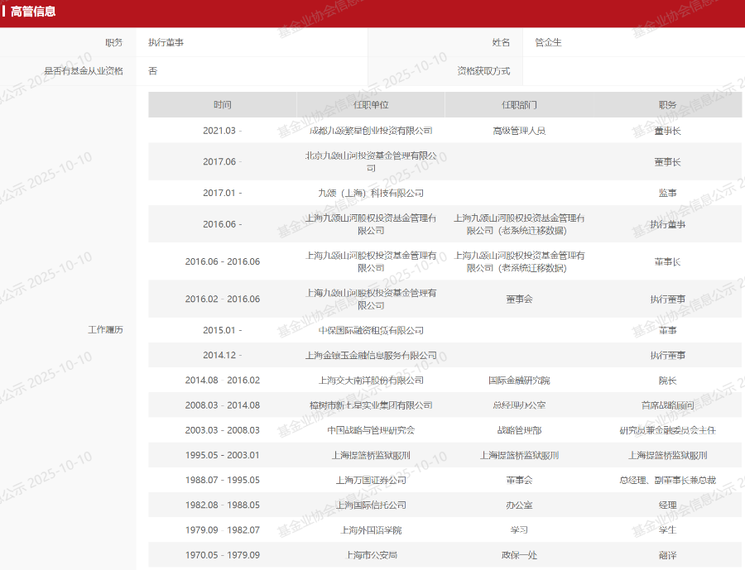This screenshot has height=570, width=745.
Task: Click the 上海万国证券公司 company cell
Action: point(370,480)
